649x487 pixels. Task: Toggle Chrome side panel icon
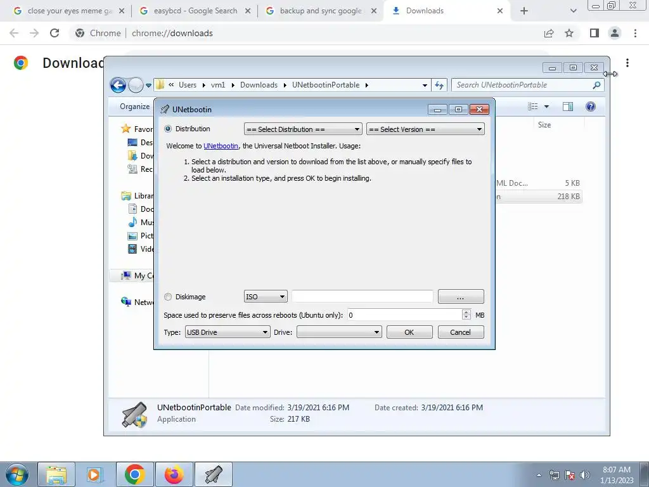click(x=594, y=33)
